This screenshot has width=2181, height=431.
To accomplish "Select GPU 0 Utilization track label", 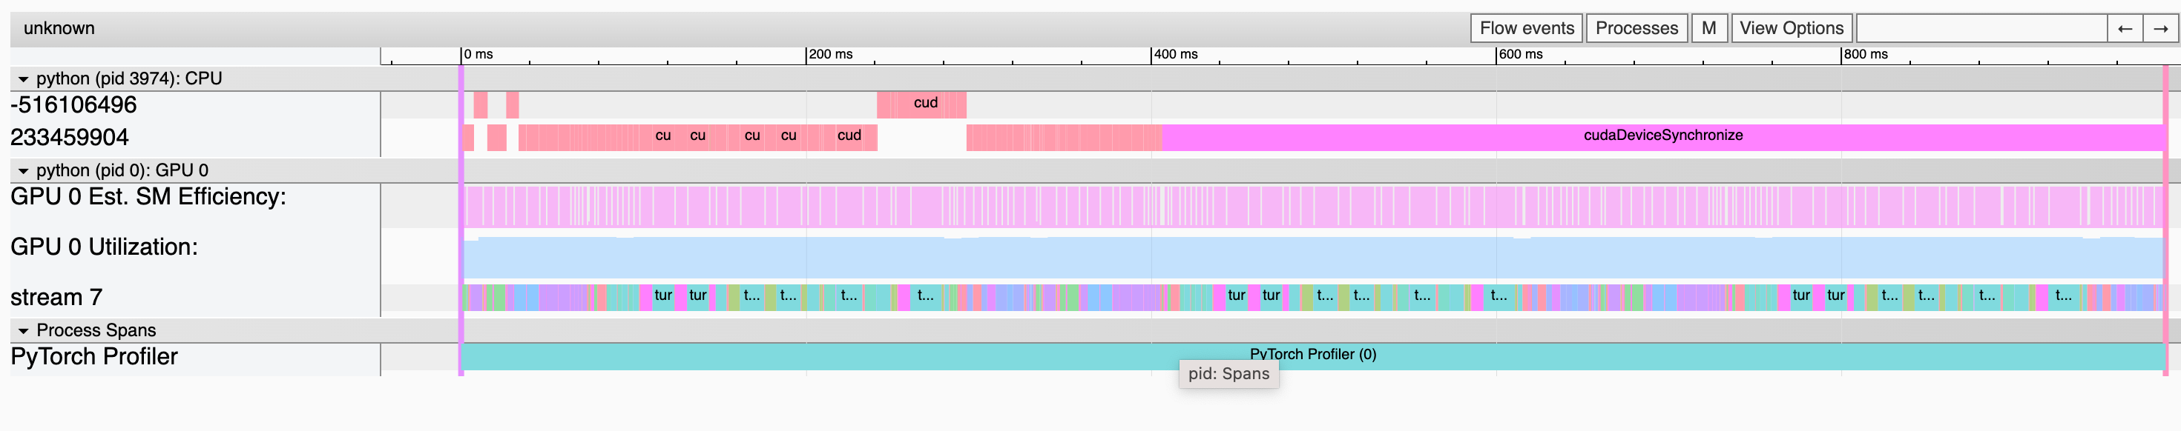I will 104,247.
